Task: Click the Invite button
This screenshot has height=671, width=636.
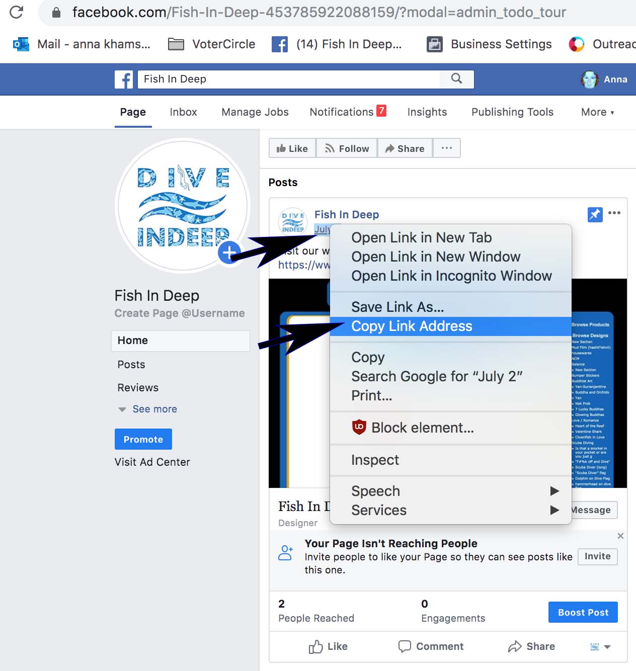Action: pyautogui.click(x=598, y=556)
